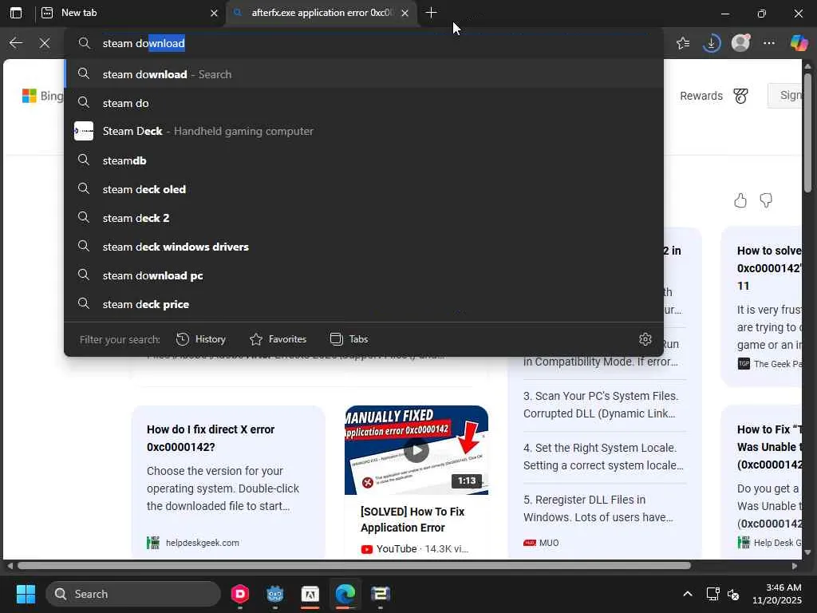Screen dimensions: 817x613
Task: Click the taskbar Search box
Action: click(133, 594)
